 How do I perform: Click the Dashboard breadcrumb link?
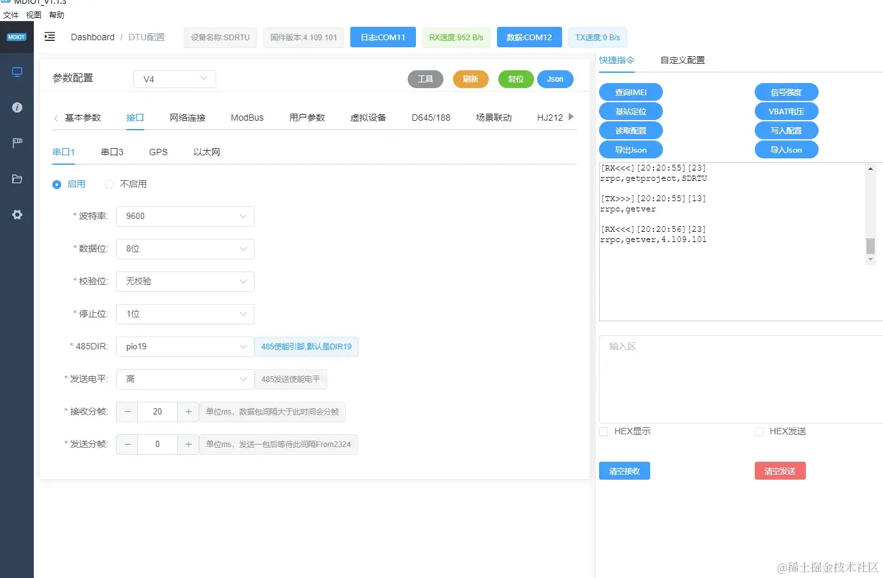pyautogui.click(x=93, y=37)
